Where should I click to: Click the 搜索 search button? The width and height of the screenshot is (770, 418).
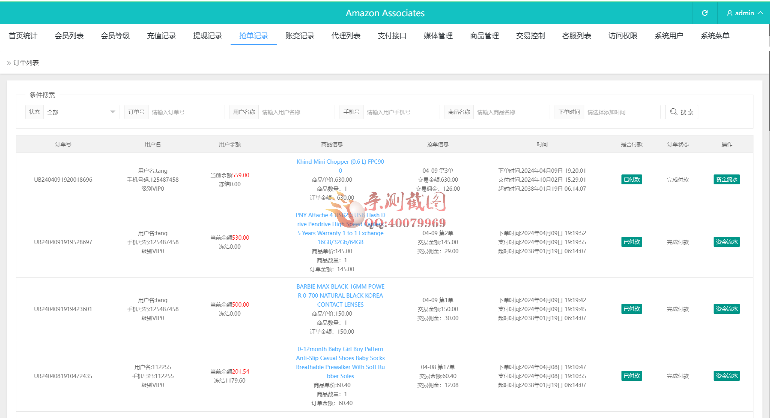point(681,112)
